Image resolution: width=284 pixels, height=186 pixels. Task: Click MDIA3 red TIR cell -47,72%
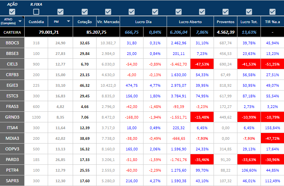(x=272, y=138)
